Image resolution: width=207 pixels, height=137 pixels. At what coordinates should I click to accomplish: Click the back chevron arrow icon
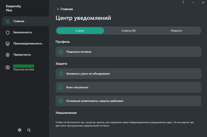tap(58, 9)
